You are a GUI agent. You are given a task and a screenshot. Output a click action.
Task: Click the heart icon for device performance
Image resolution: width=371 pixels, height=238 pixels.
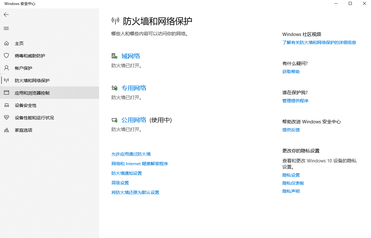pos(7,118)
